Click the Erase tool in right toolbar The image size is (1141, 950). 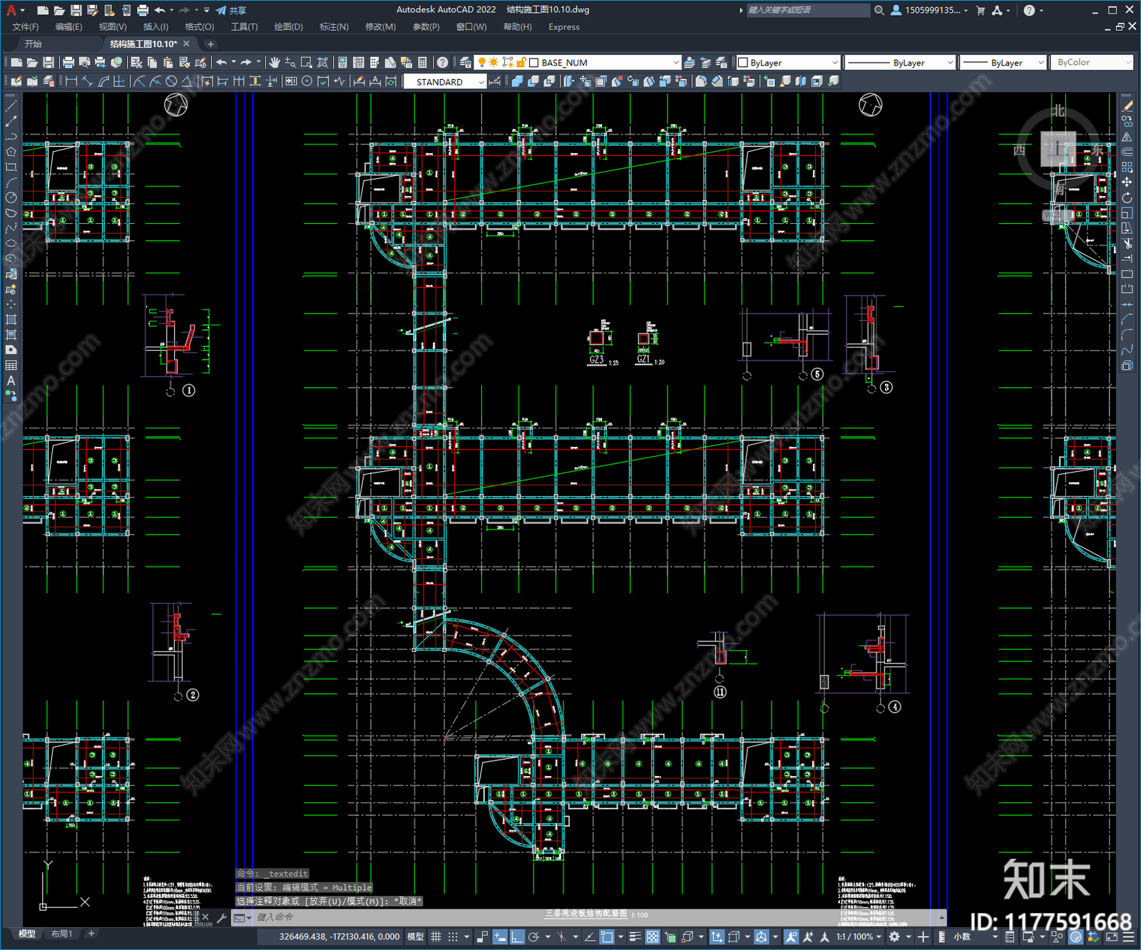1127,106
